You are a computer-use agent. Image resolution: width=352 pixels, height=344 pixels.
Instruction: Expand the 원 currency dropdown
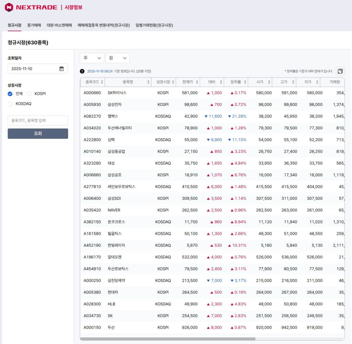click(x=117, y=58)
